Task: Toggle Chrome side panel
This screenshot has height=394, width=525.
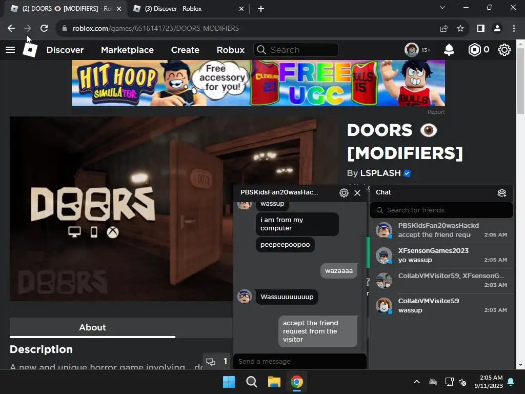Action: click(481, 28)
